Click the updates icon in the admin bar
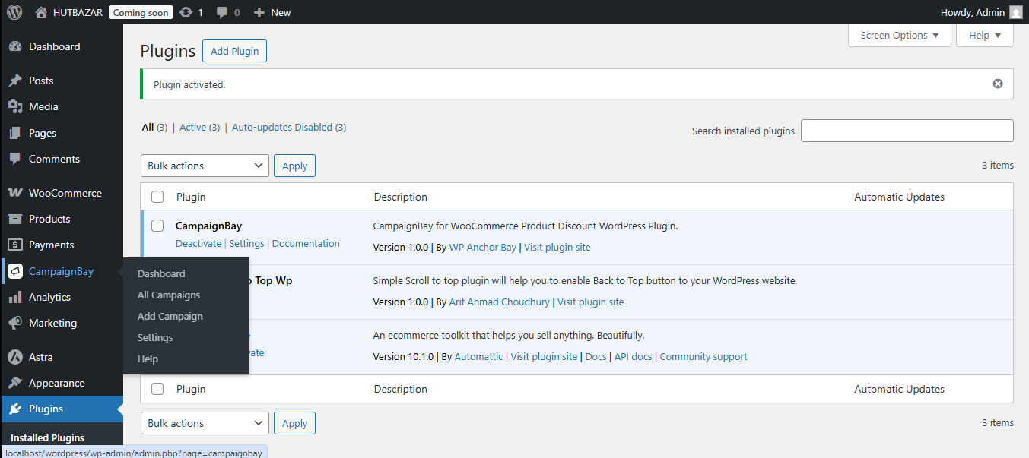 point(185,12)
